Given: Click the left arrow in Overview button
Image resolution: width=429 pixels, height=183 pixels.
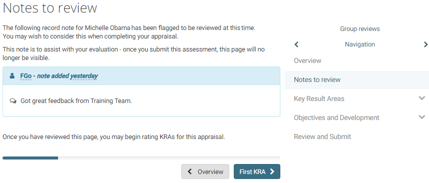Looking at the screenshot, I should coord(190,171).
